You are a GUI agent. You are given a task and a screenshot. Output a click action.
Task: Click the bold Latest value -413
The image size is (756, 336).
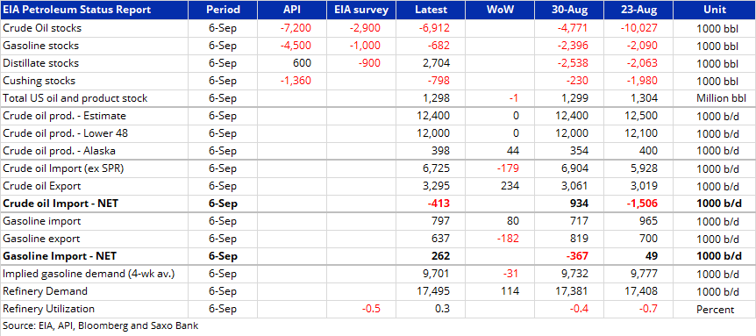point(439,204)
